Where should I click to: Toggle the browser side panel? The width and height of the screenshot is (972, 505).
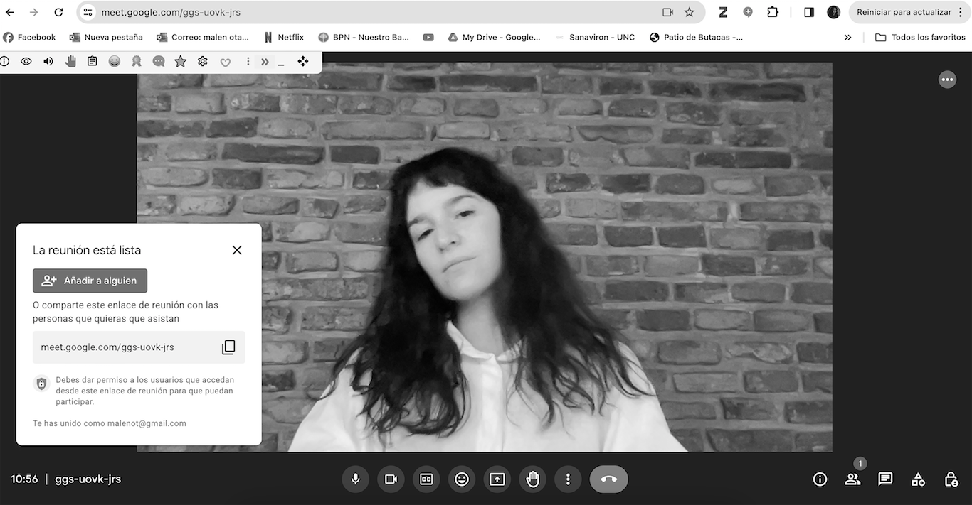(x=809, y=12)
